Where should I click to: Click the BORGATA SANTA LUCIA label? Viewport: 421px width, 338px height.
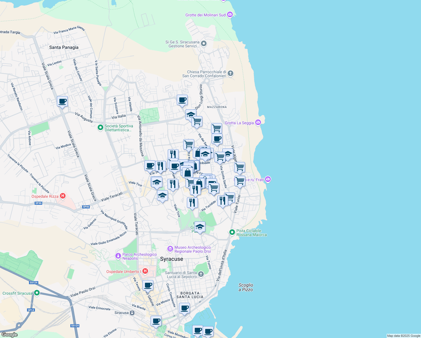point(190,295)
